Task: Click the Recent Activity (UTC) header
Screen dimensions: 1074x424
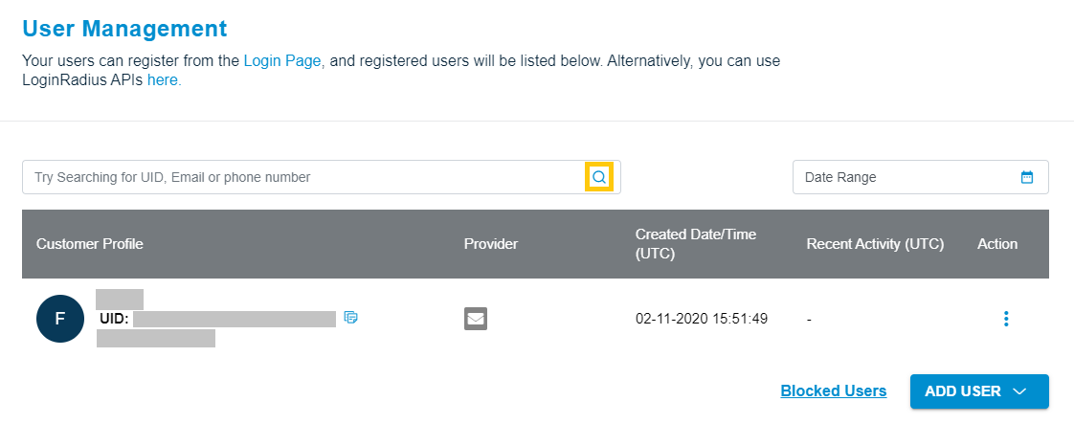Action: [x=875, y=244]
